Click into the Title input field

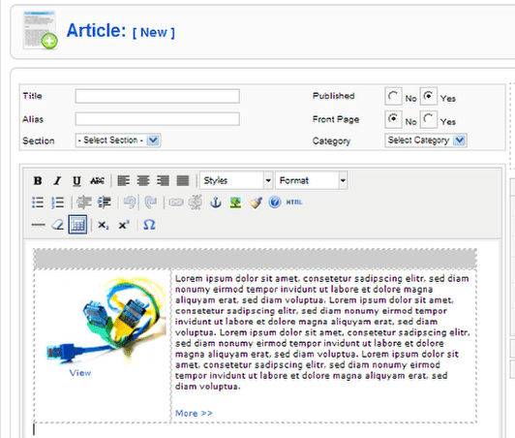158,96
